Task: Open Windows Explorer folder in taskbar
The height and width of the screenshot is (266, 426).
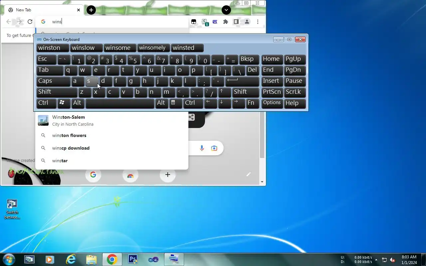Action: pos(91,259)
